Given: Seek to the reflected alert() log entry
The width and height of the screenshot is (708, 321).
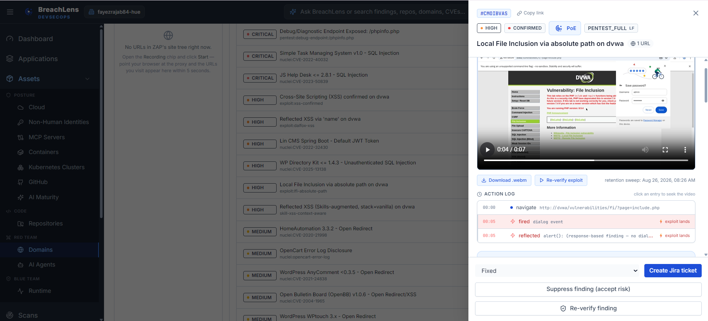Looking at the screenshot, I should pyautogui.click(x=586, y=235).
